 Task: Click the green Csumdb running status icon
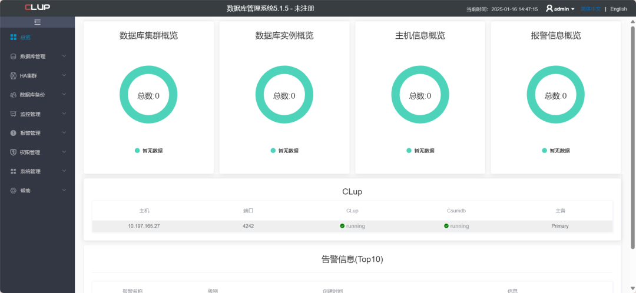[x=446, y=226]
